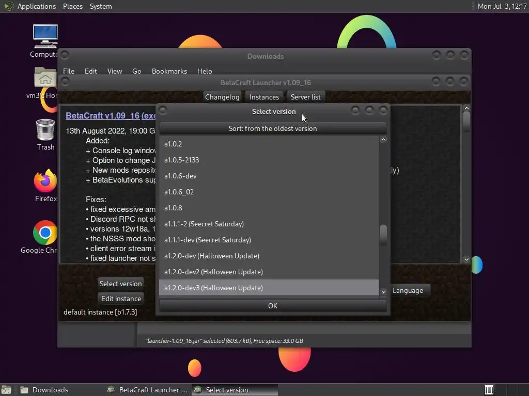This screenshot has height=396, width=529.
Task: Select version a1.0.8
Action: [x=269, y=208]
